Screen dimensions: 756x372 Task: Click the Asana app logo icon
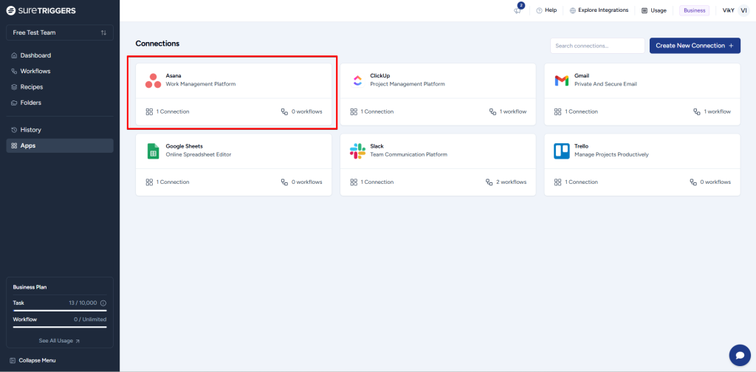(153, 80)
